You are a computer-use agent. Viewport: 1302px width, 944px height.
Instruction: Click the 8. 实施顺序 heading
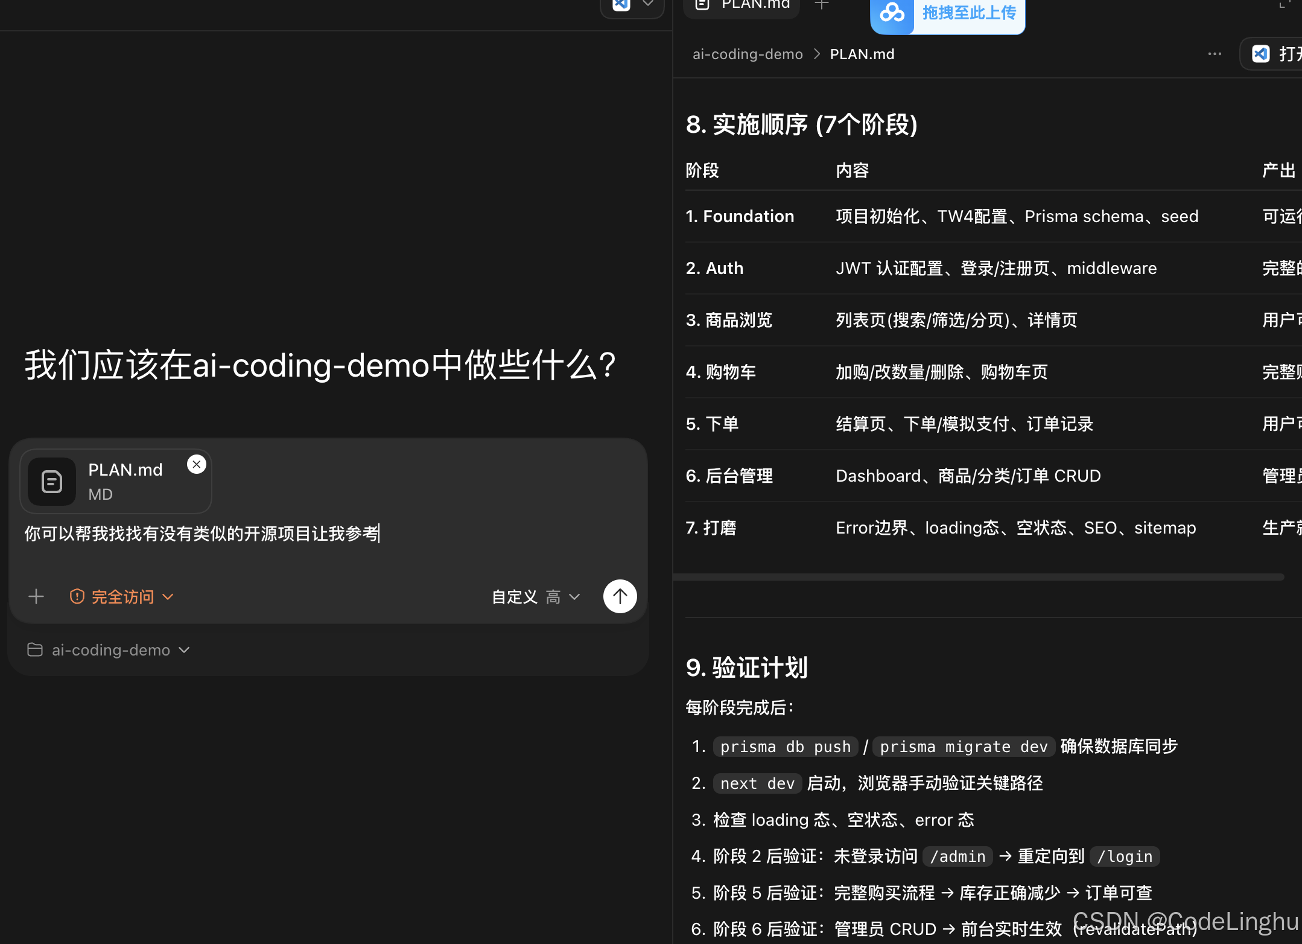pyautogui.click(x=801, y=124)
